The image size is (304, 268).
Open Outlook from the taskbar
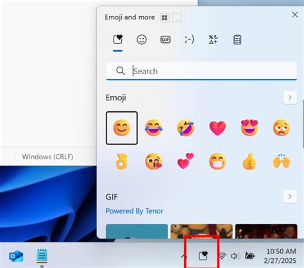coord(16,256)
